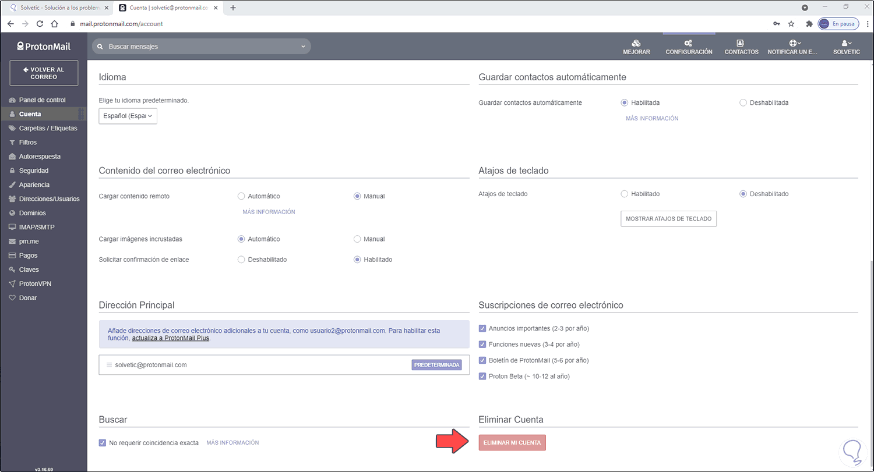Open the Pagos settings page
874x472 pixels.
click(x=27, y=255)
